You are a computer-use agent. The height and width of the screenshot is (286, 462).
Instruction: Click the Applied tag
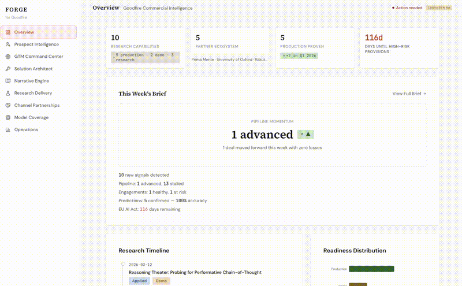point(139,281)
